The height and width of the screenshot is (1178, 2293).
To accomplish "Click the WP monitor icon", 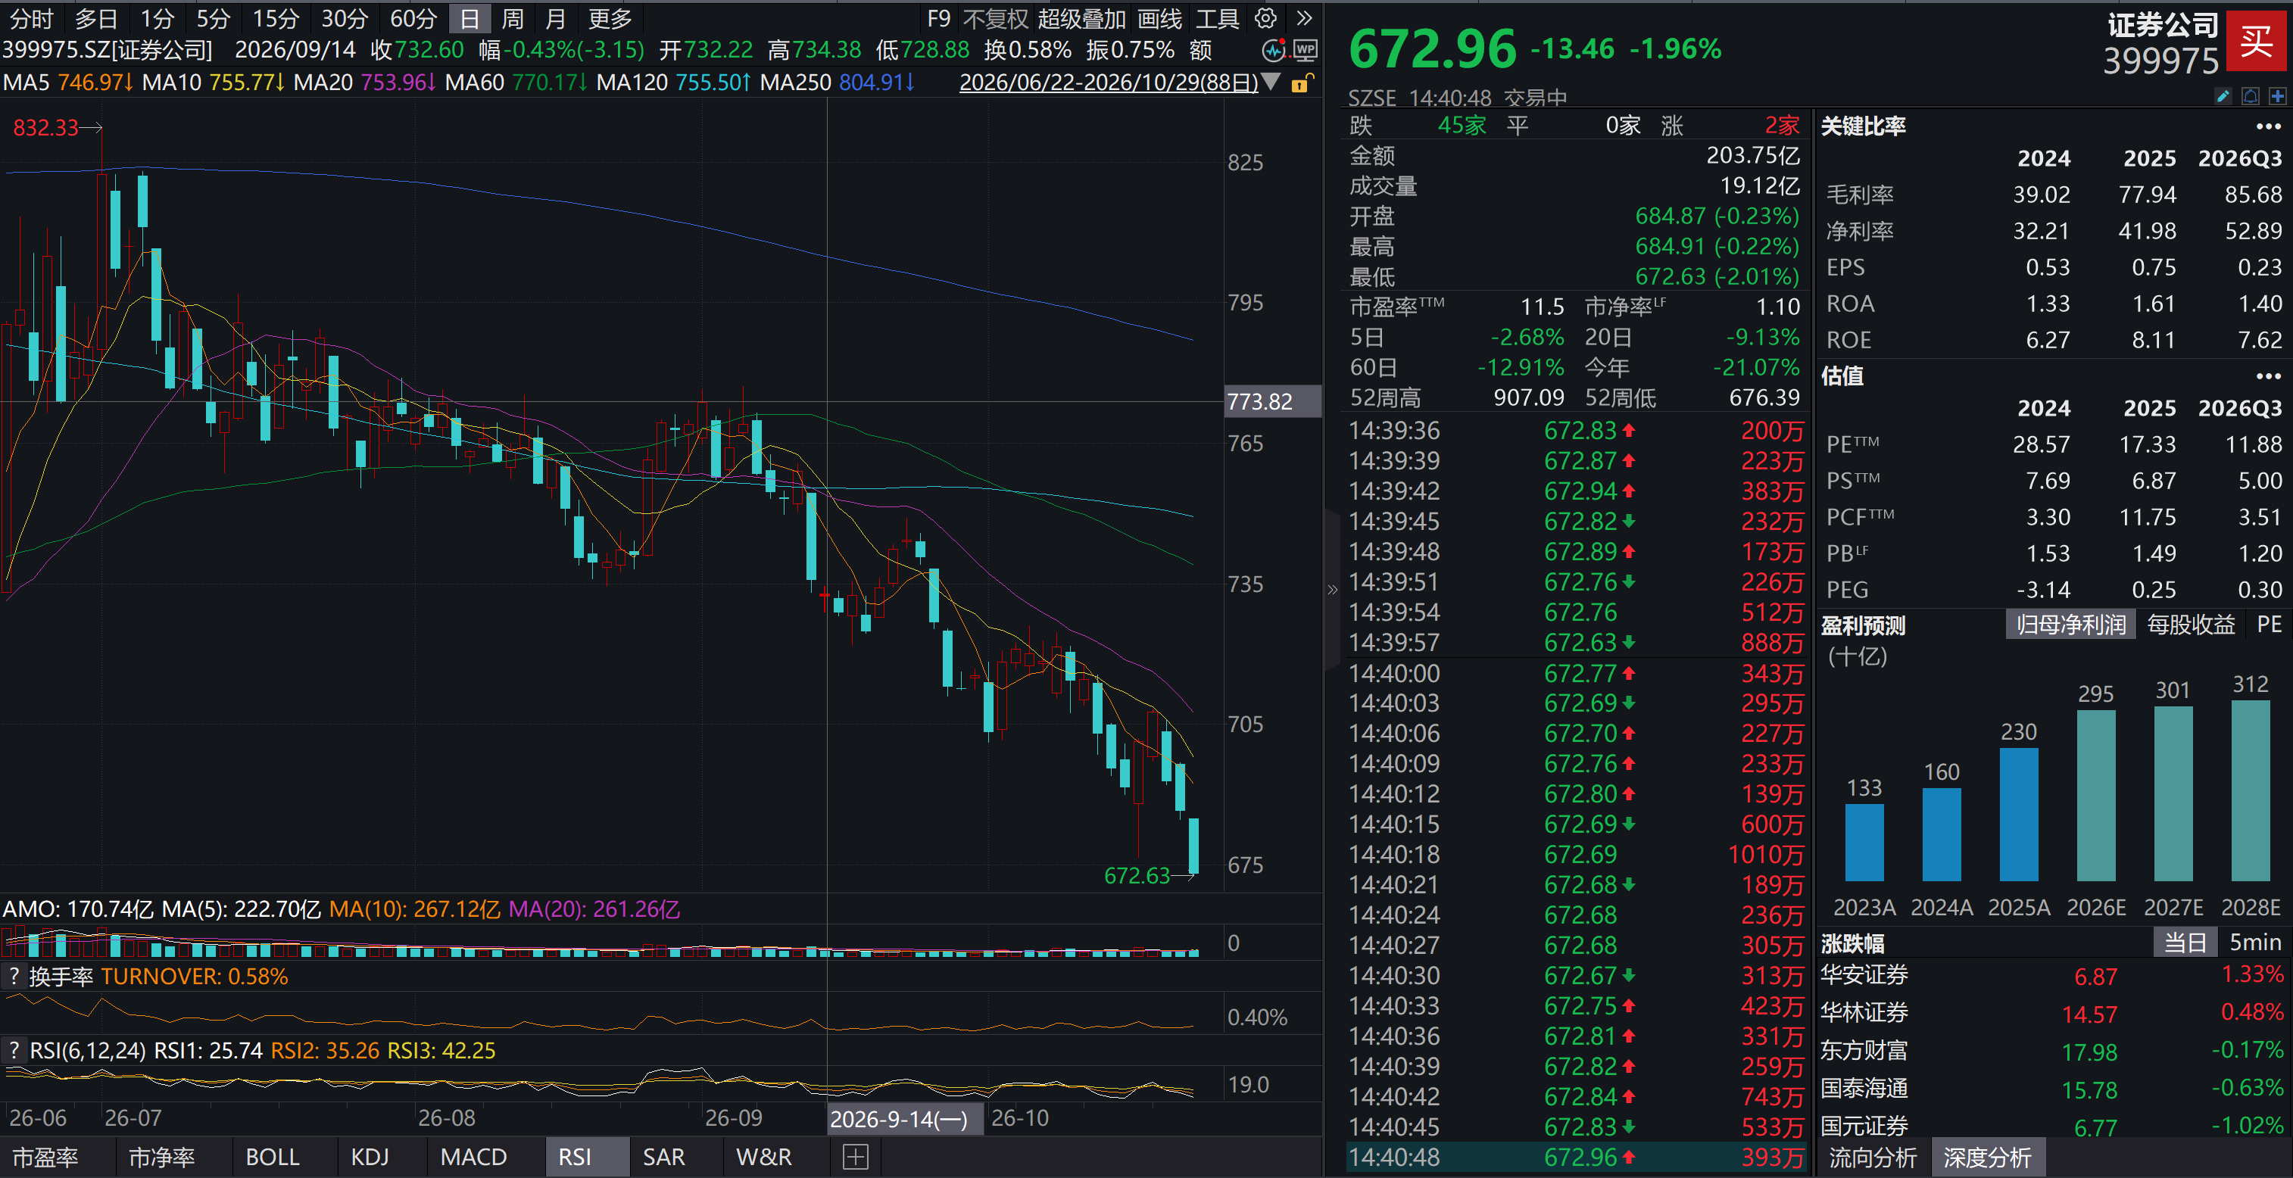I will [1305, 50].
